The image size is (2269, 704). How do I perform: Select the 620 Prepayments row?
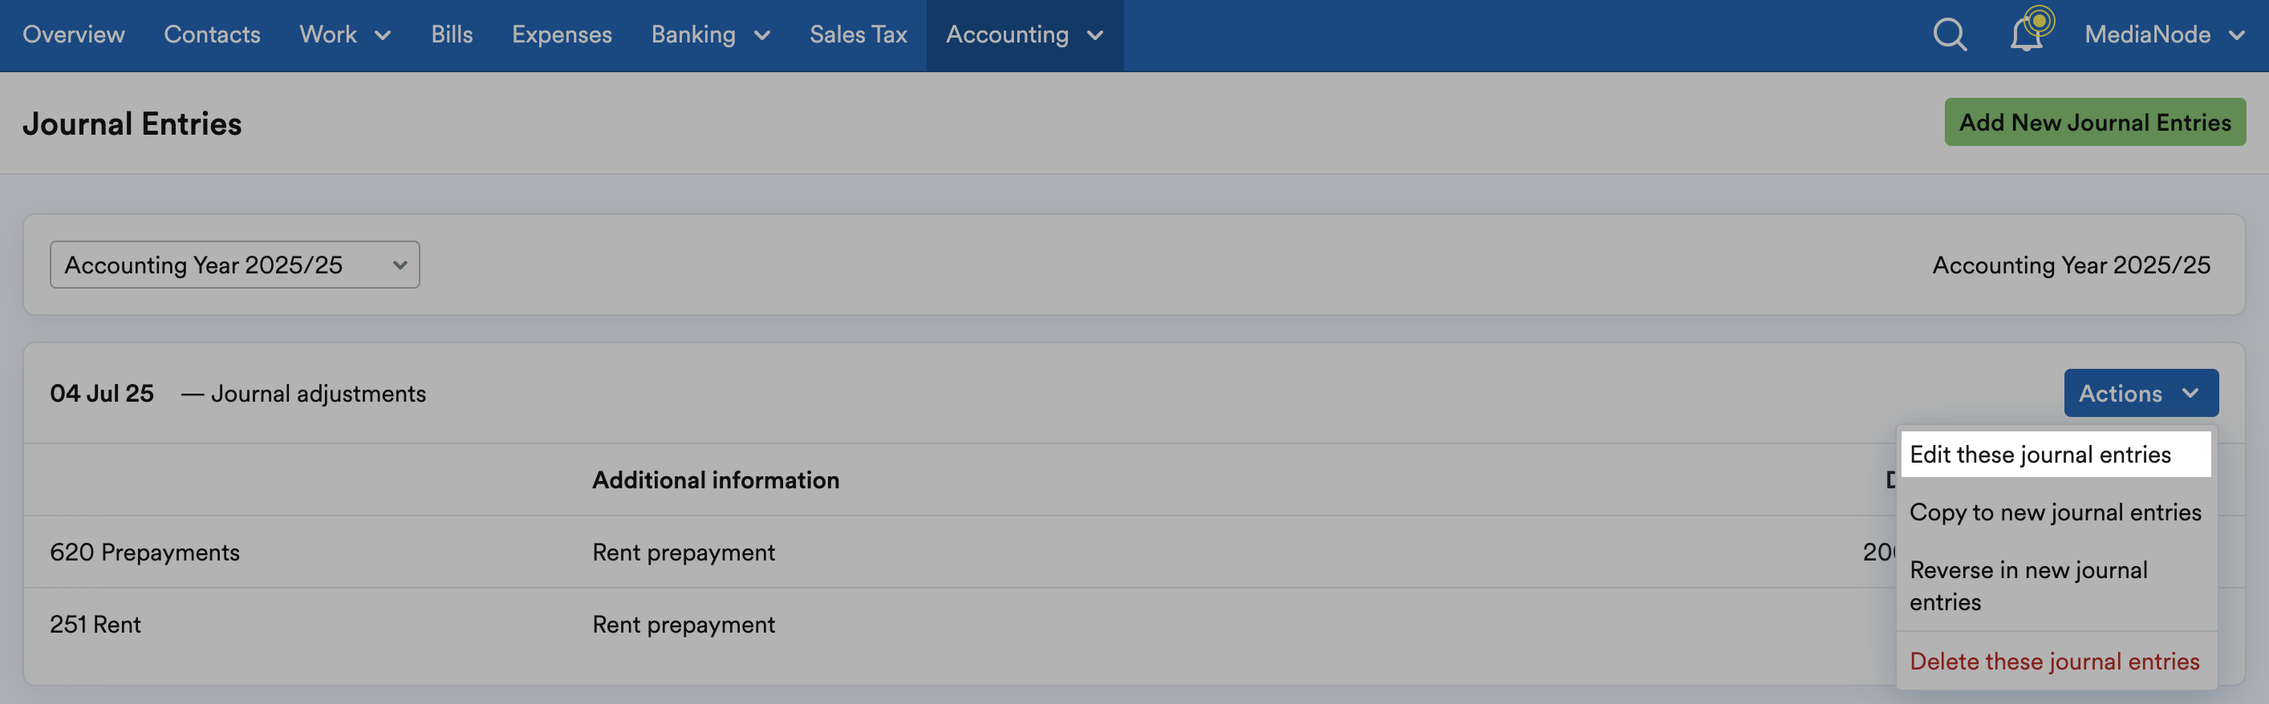[144, 552]
